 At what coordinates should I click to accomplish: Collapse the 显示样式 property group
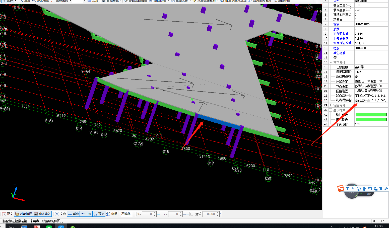[x=331, y=110]
